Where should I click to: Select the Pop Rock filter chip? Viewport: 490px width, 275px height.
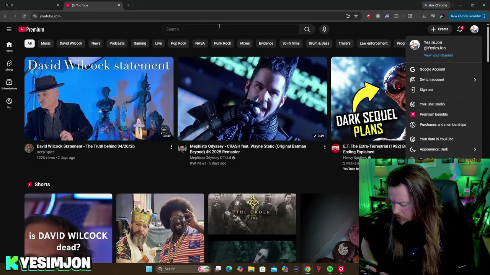(x=178, y=43)
